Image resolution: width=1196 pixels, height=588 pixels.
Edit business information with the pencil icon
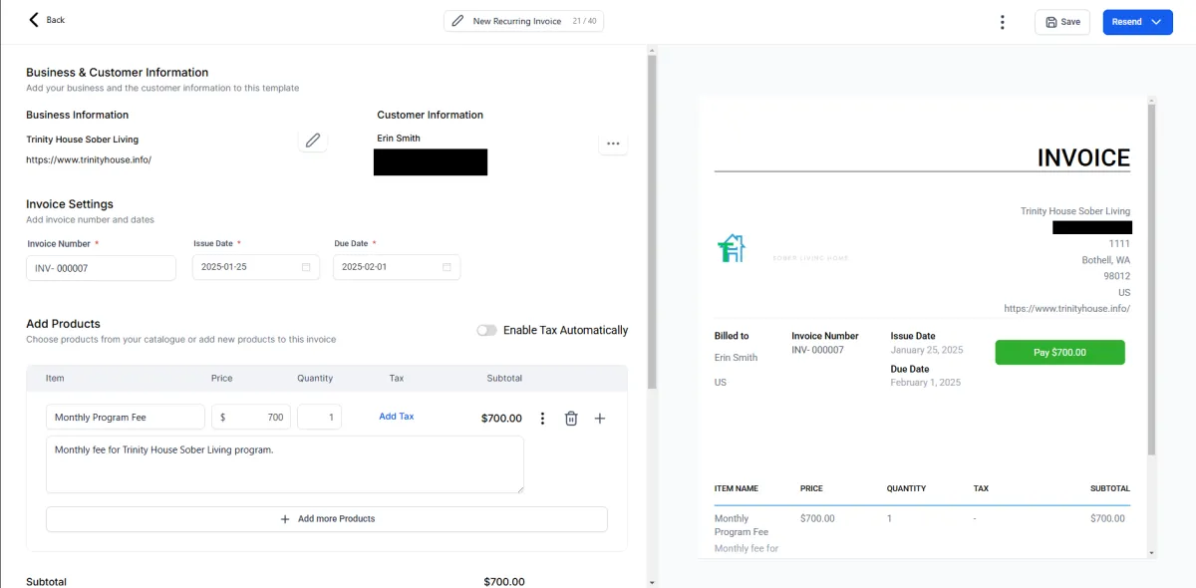[x=313, y=141]
